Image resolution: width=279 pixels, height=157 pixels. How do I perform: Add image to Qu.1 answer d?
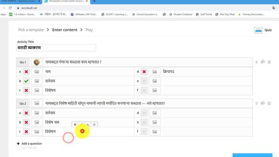pyautogui.click(x=154, y=72)
